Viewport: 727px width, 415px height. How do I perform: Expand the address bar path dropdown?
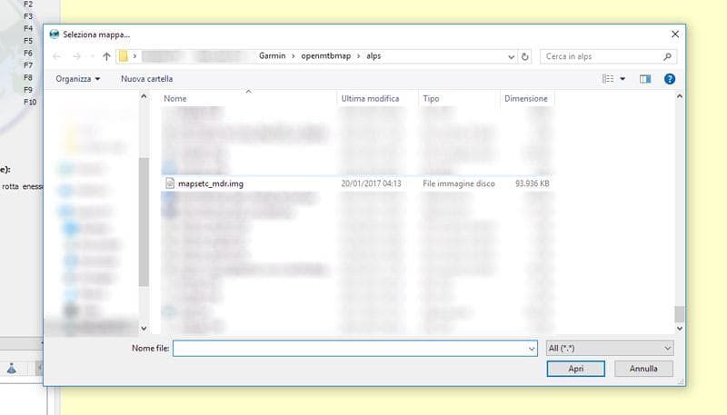(x=511, y=56)
